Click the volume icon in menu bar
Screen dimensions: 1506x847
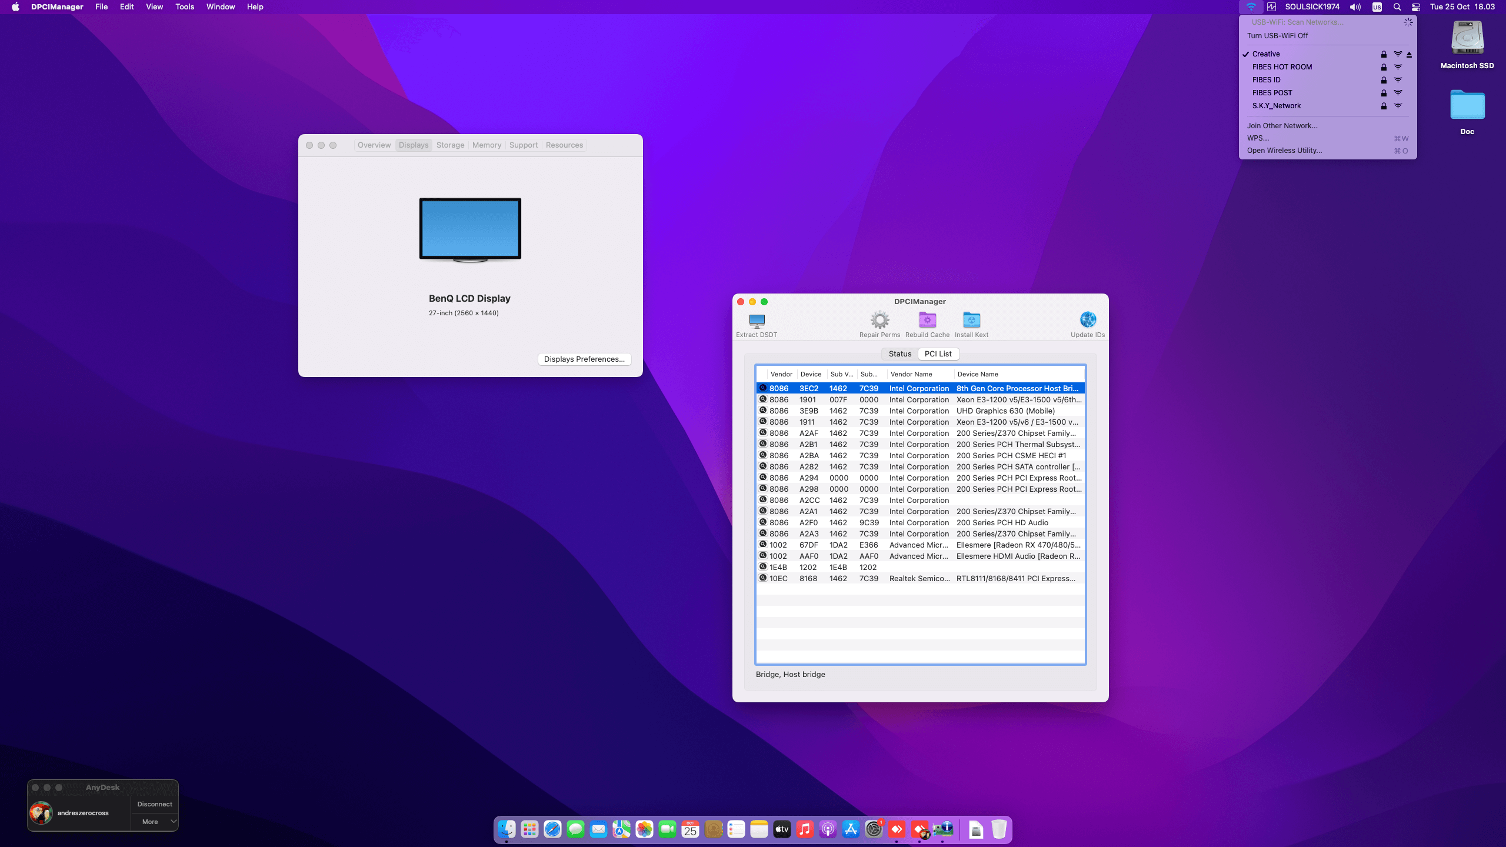point(1355,7)
